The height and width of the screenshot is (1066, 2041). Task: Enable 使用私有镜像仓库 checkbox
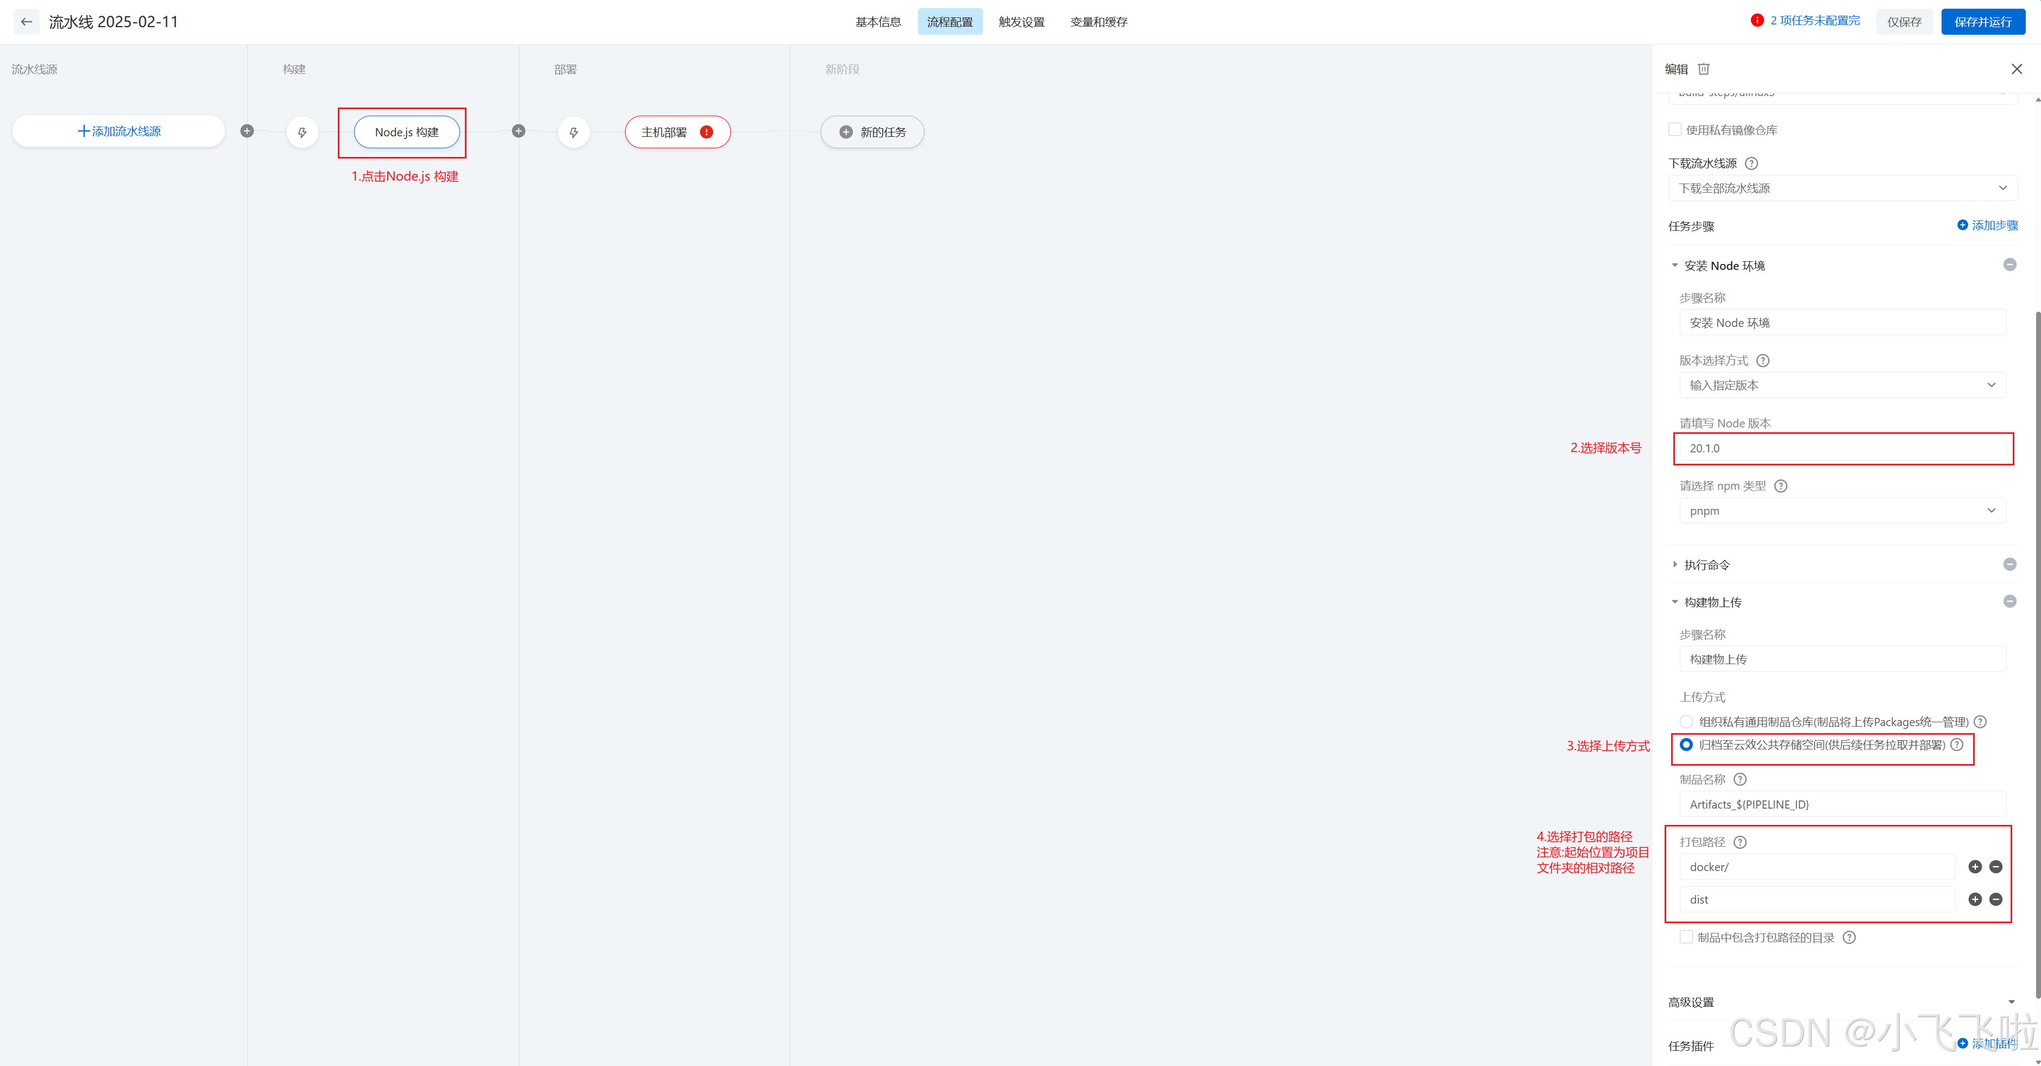[1675, 129]
